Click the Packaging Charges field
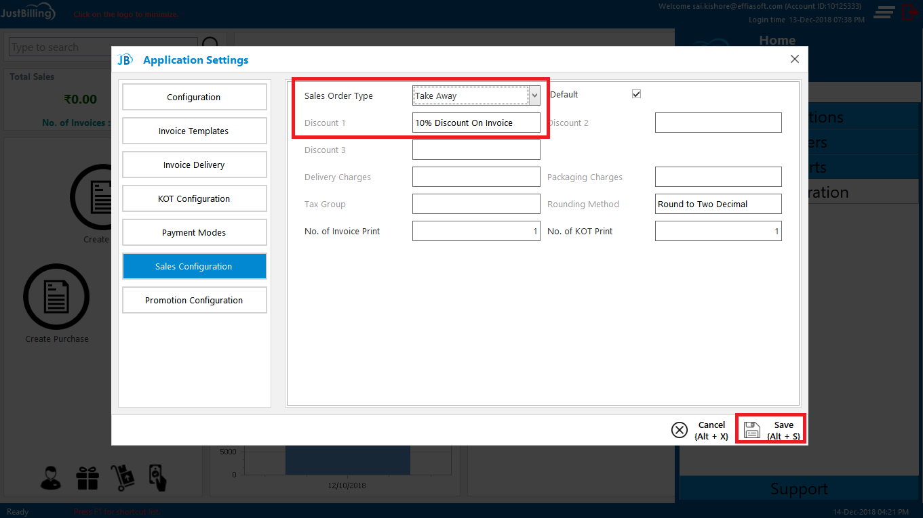 [718, 177]
